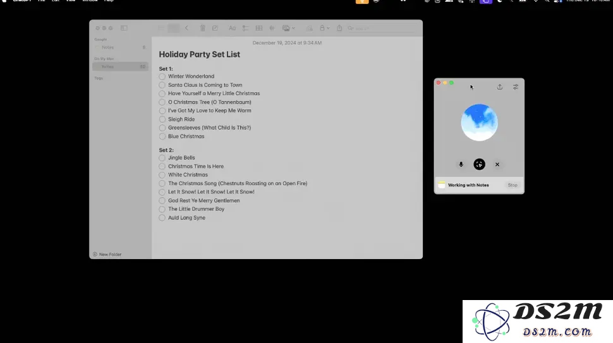Viewport: 613px width, 343px height.
Task: Check off I've Got My Love to Keep Me Warm
Action: (162, 111)
